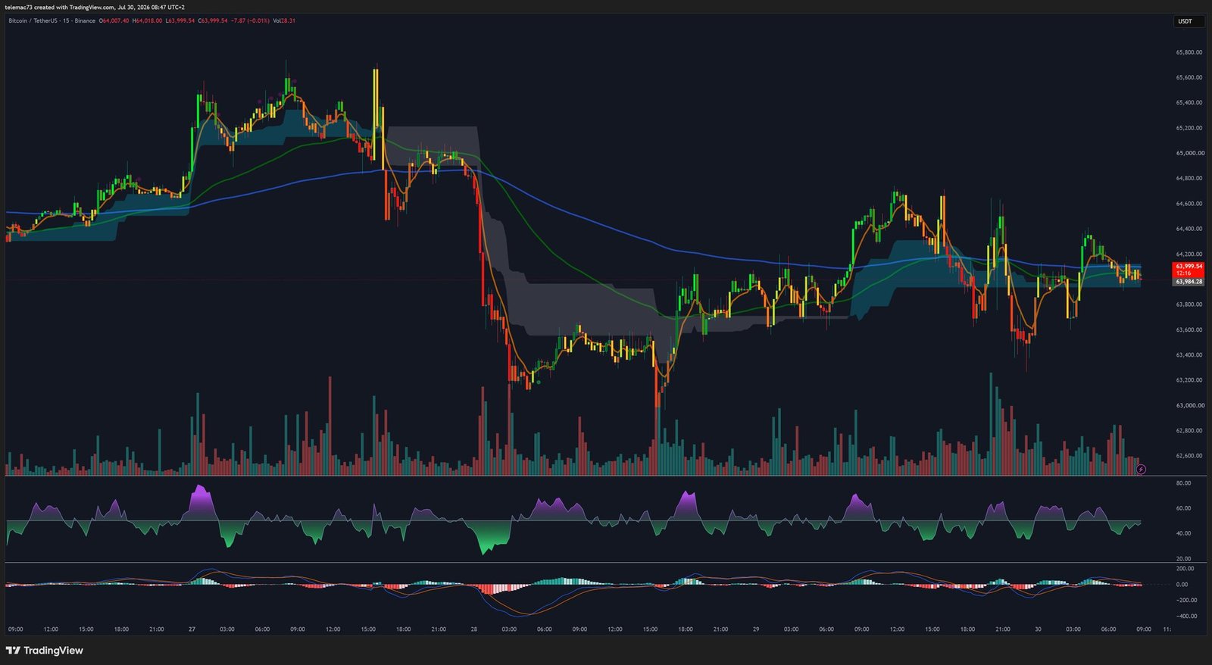
Task: Click the 62,800.00 price axis label
Action: (1189, 430)
